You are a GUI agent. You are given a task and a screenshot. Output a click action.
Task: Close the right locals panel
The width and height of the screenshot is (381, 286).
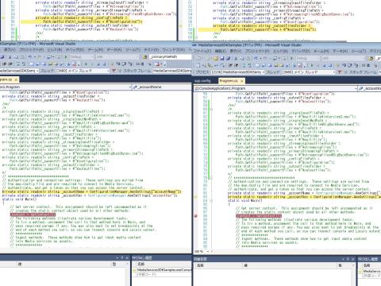[353, 259]
